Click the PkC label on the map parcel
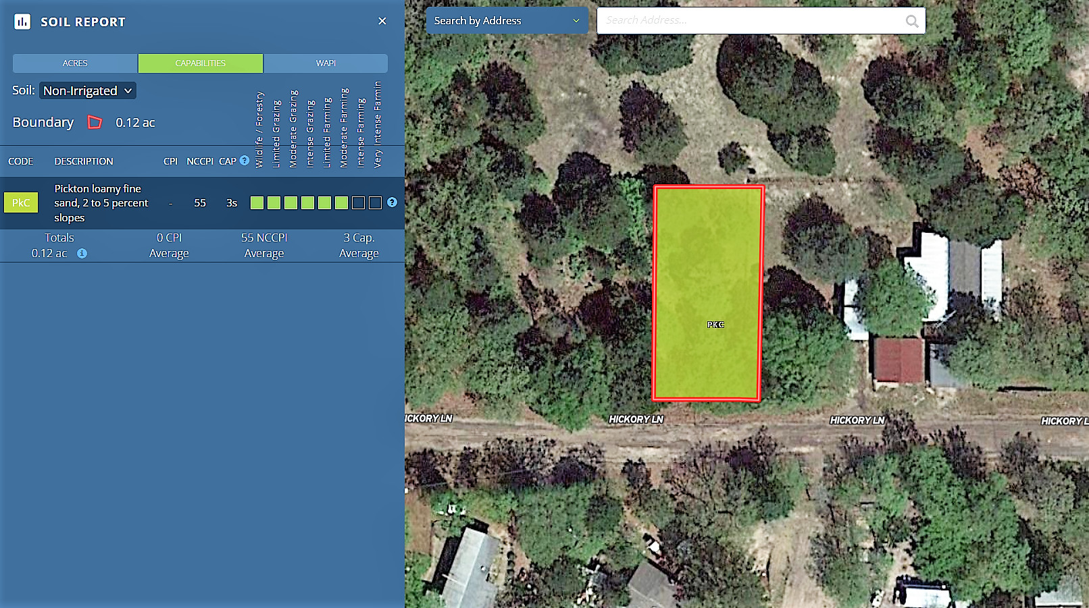 pyautogui.click(x=715, y=325)
